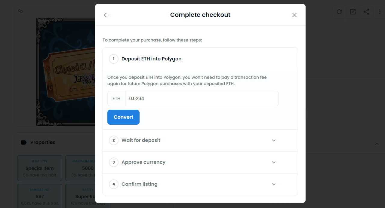This screenshot has height=208, width=385.
Task: Click the Gensokyo ticket NFT image
Action: pos(66,72)
